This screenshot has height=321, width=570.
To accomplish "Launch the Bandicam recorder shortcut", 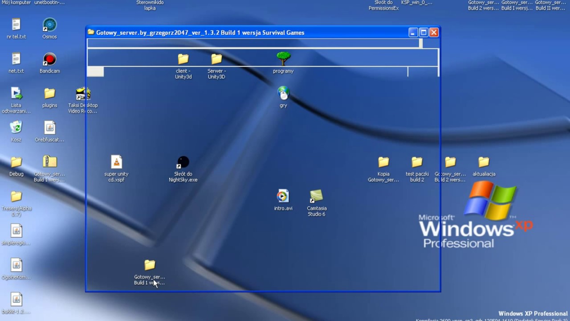I will (49, 59).
